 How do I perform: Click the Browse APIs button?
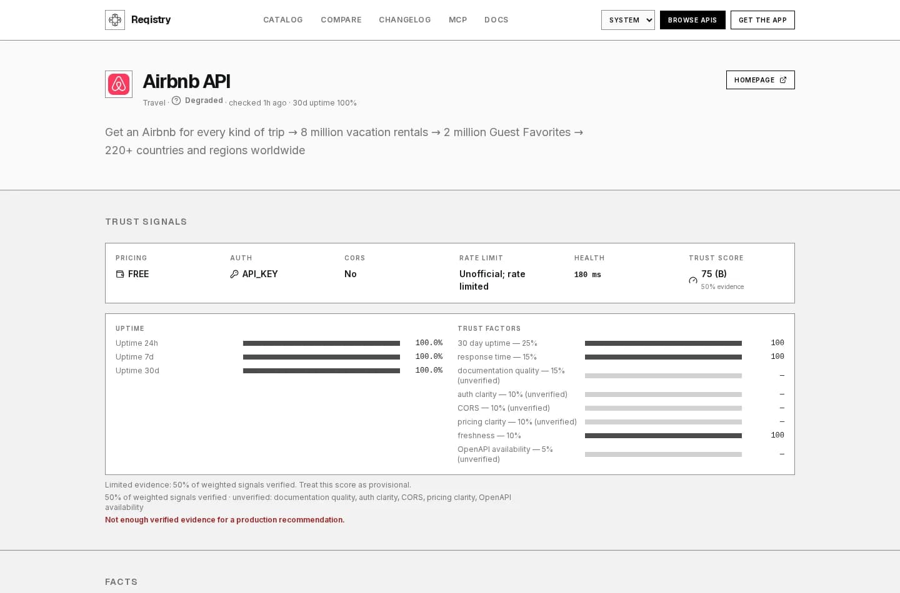(x=692, y=20)
